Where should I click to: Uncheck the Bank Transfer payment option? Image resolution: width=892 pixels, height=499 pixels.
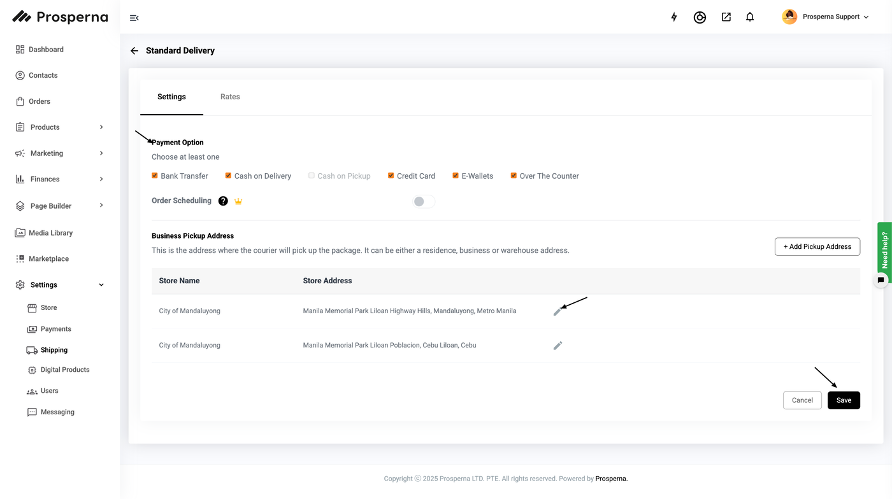(x=155, y=176)
